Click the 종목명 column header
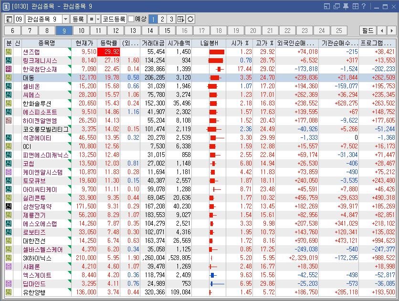Screen dimensions: 399x301 [x=47, y=43]
